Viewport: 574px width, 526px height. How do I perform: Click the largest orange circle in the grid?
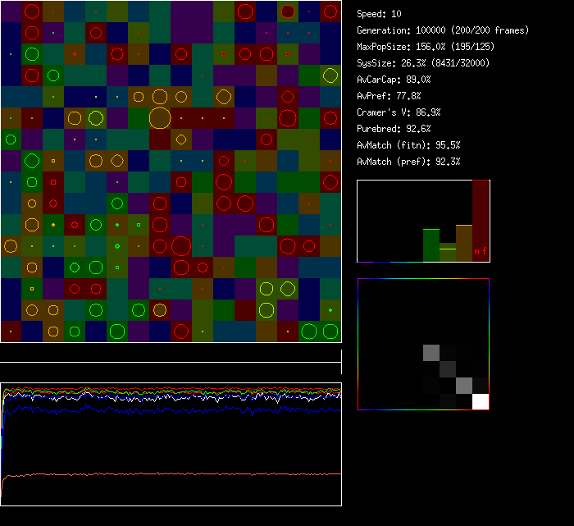tap(160, 117)
